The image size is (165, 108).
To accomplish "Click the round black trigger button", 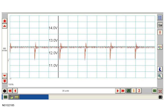I will (x=5, y=91).
